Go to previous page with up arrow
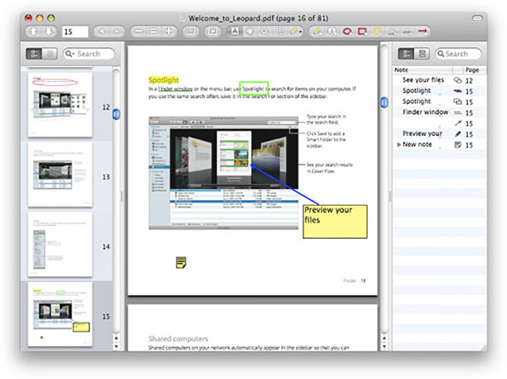This screenshot has width=507, height=379. point(34,32)
